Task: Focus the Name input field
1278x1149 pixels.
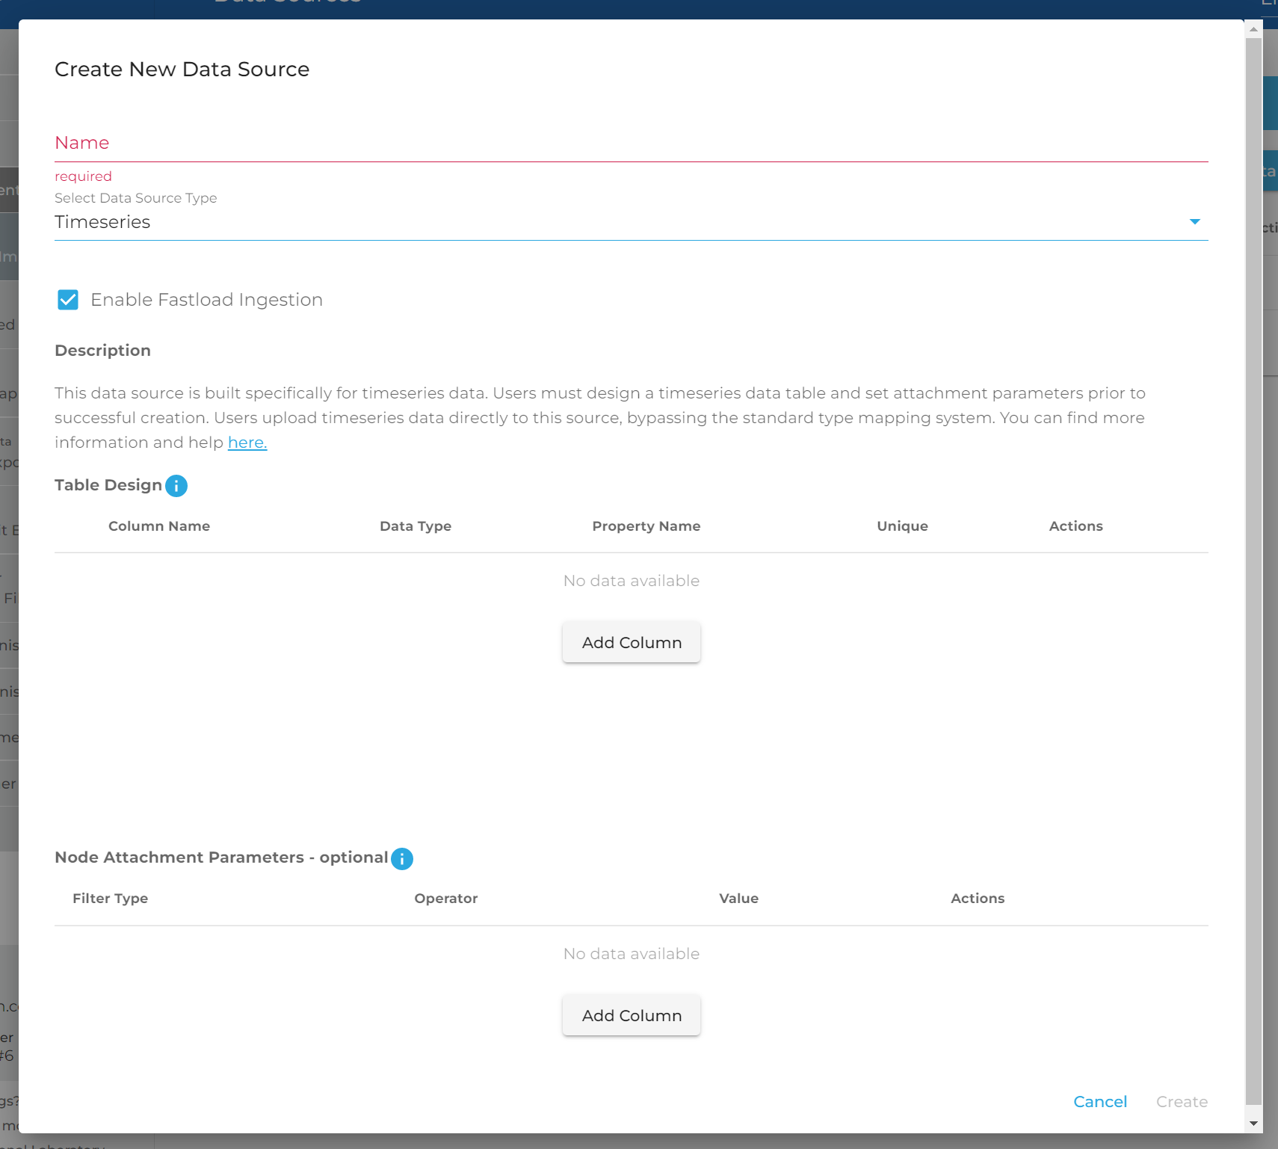Action: click(x=631, y=143)
